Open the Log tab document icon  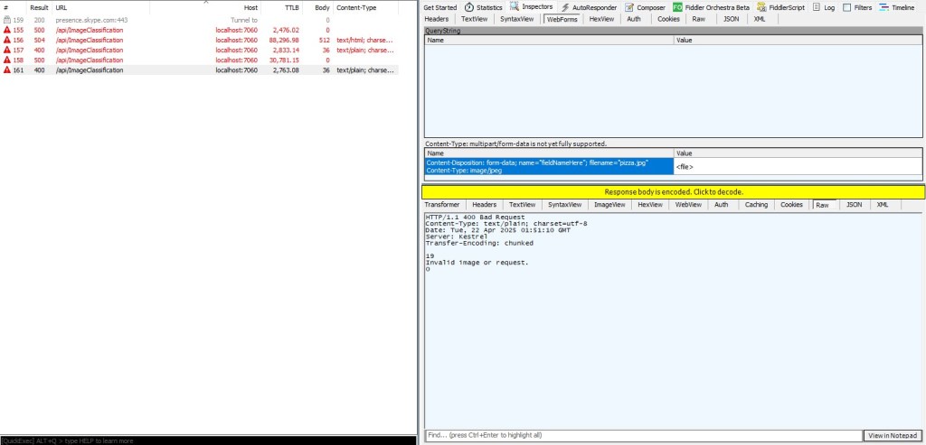[x=817, y=7]
